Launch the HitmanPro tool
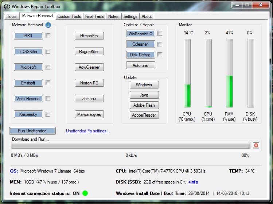Image resolution: width=273 pixels, height=204 pixels. pyautogui.click(x=89, y=36)
